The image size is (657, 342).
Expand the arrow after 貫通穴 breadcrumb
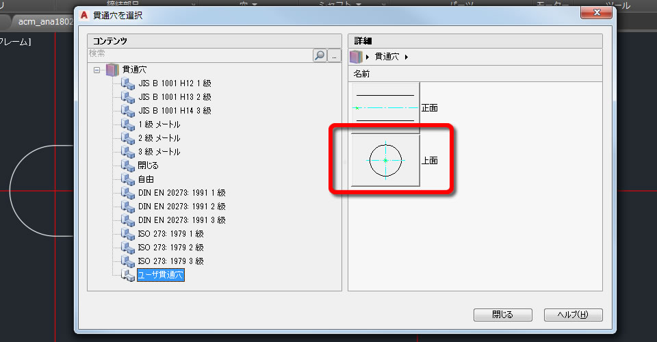407,57
